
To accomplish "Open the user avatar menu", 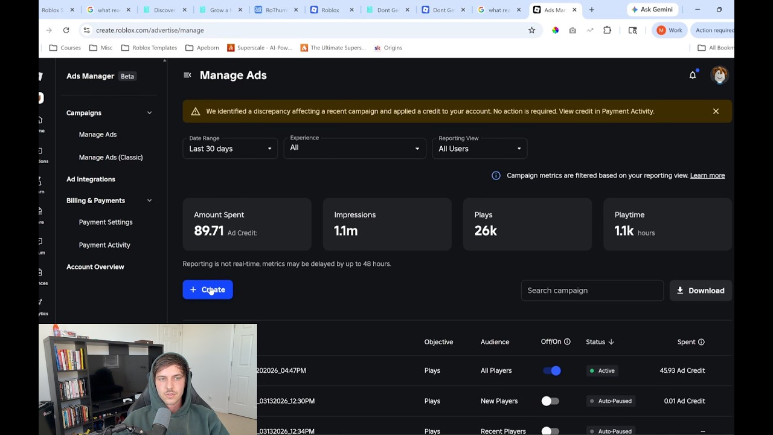I will 719,76.
